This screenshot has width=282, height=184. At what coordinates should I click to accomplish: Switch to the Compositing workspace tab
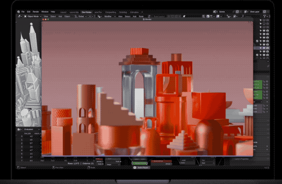coord(110,12)
